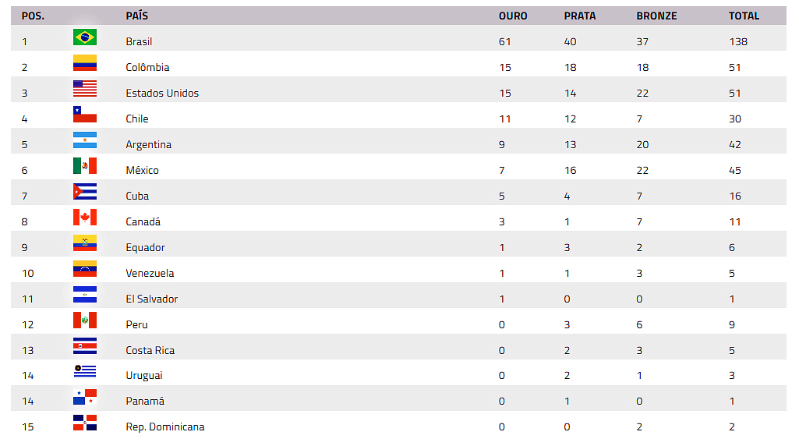Click the Cuba flag icon

(85, 192)
